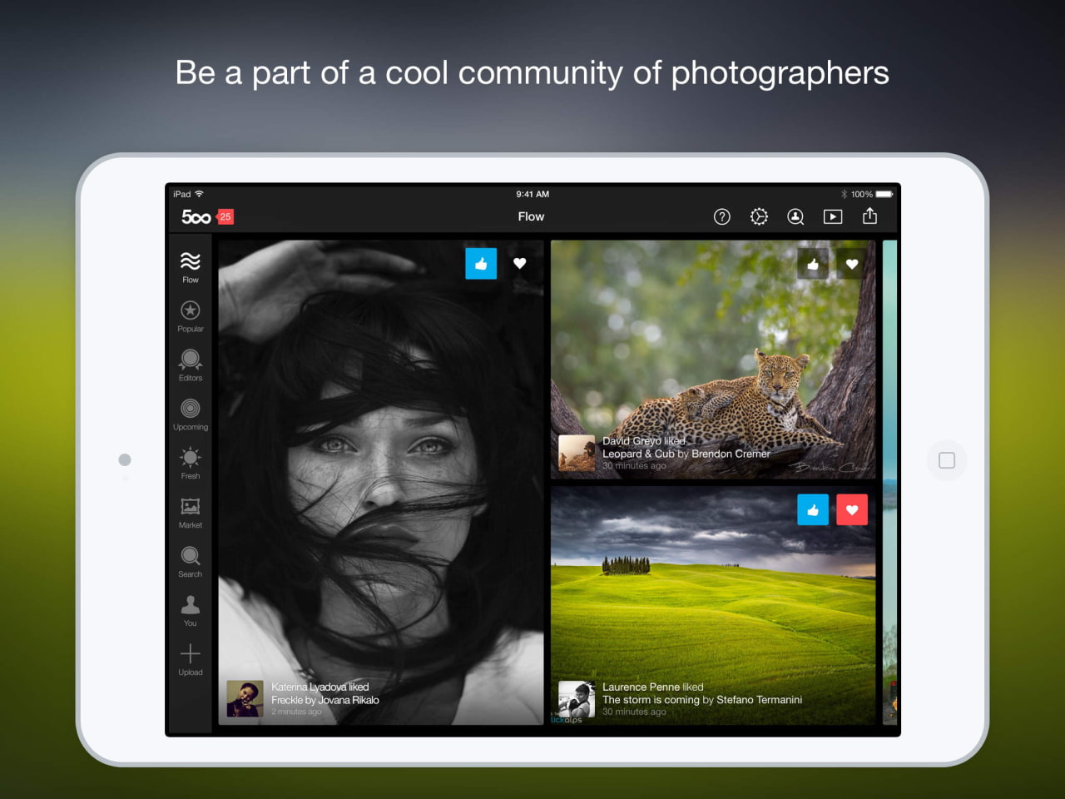The height and width of the screenshot is (799, 1065).
Task: Upload a new photo with plus icon
Action: click(x=191, y=659)
